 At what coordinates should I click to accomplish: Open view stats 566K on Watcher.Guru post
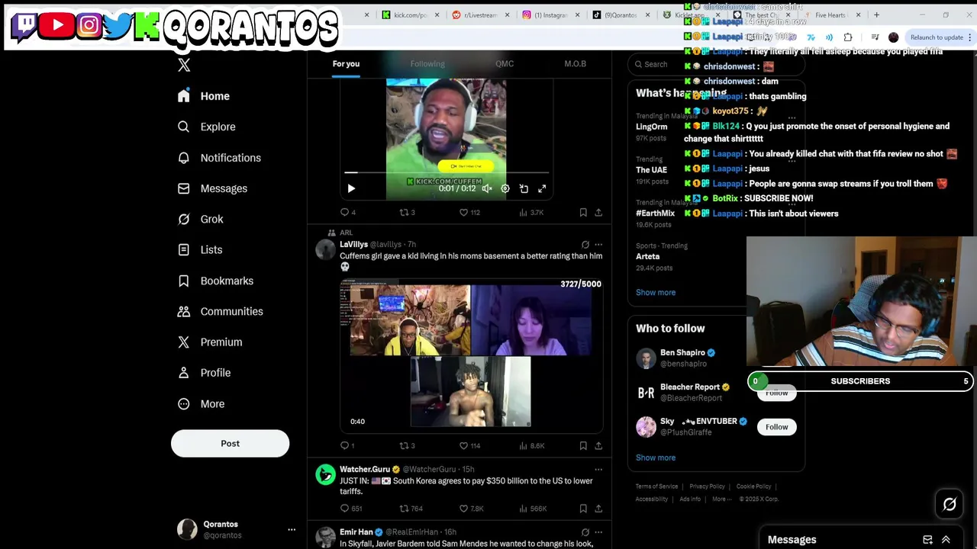click(x=533, y=508)
